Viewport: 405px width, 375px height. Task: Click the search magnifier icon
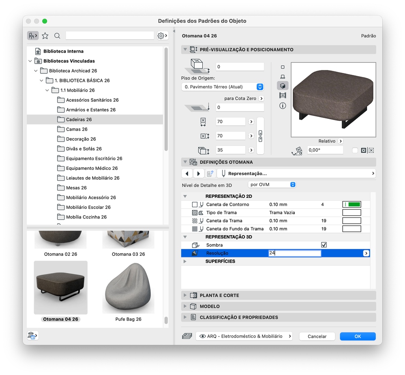[57, 36]
